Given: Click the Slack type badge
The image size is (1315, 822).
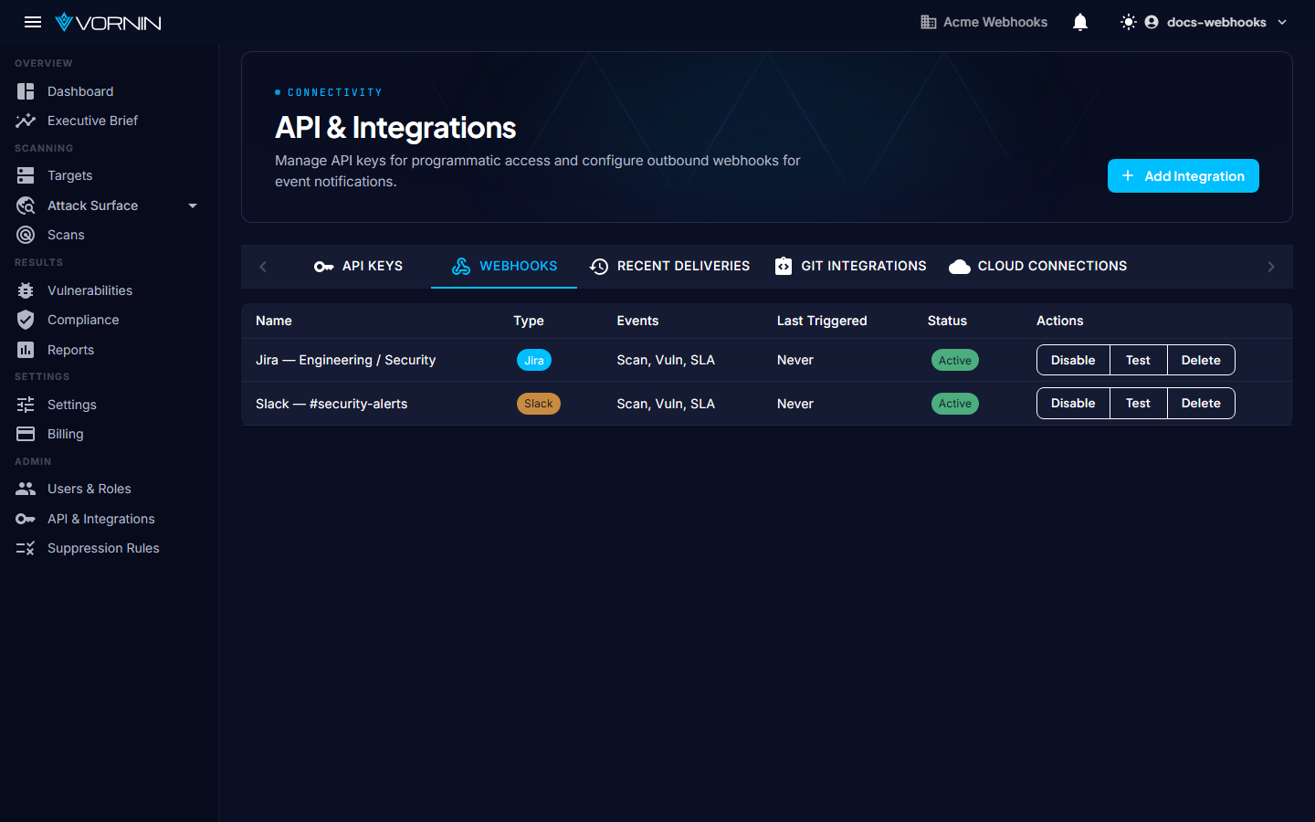Looking at the screenshot, I should click(539, 404).
